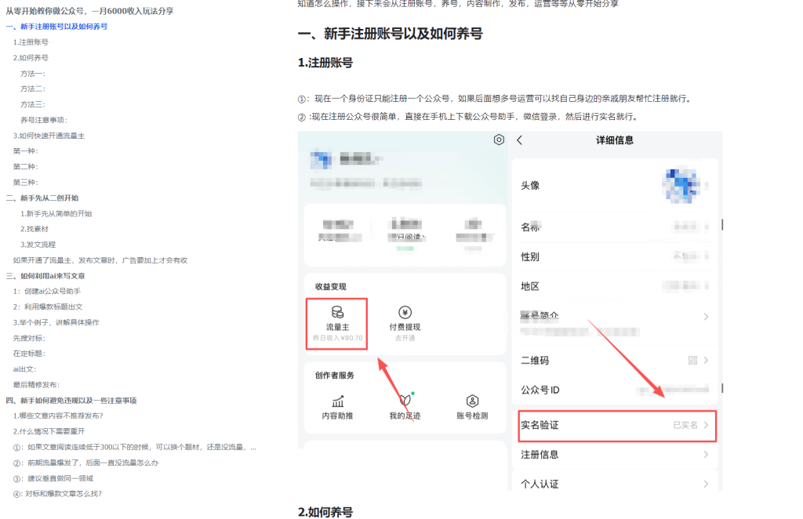
Task: Jump to outline section 二、新手先从二创开始
Action: 42,198
